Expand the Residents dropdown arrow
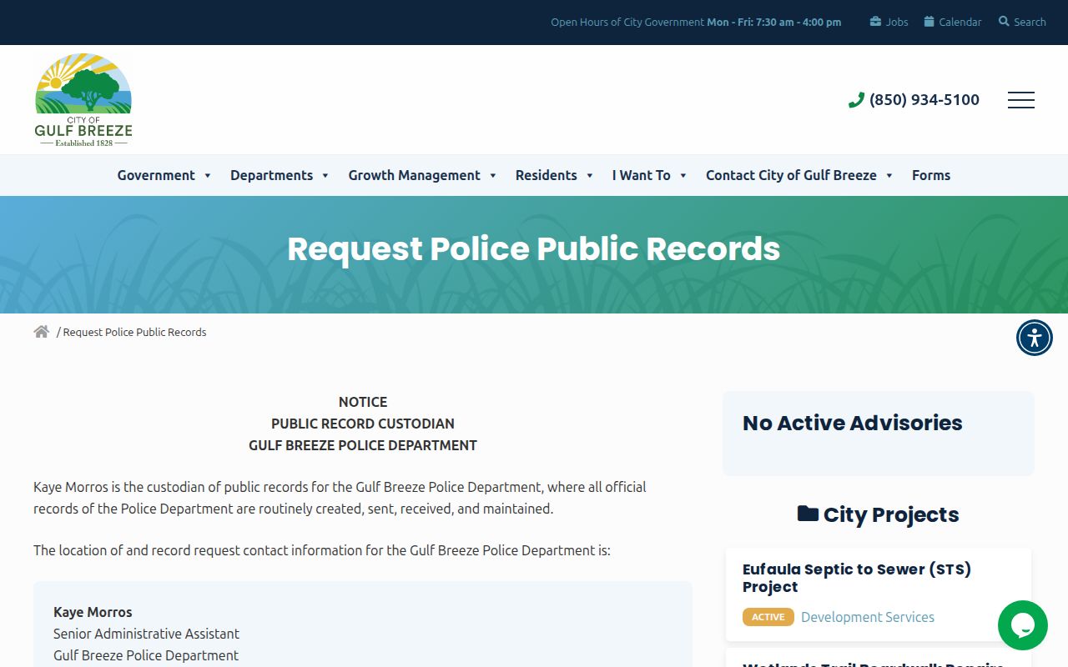The height and width of the screenshot is (667, 1068). pos(590,175)
